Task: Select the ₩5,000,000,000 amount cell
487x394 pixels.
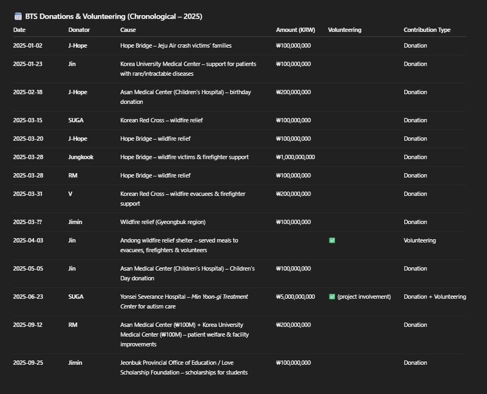Action: pyautogui.click(x=295, y=297)
